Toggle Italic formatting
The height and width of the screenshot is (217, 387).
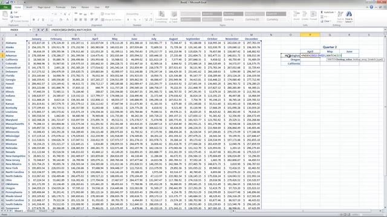tap(38, 20)
